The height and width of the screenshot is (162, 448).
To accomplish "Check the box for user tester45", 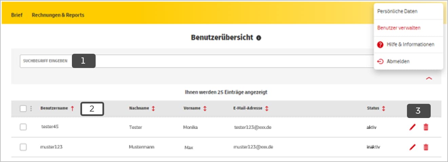I will pyautogui.click(x=23, y=127).
